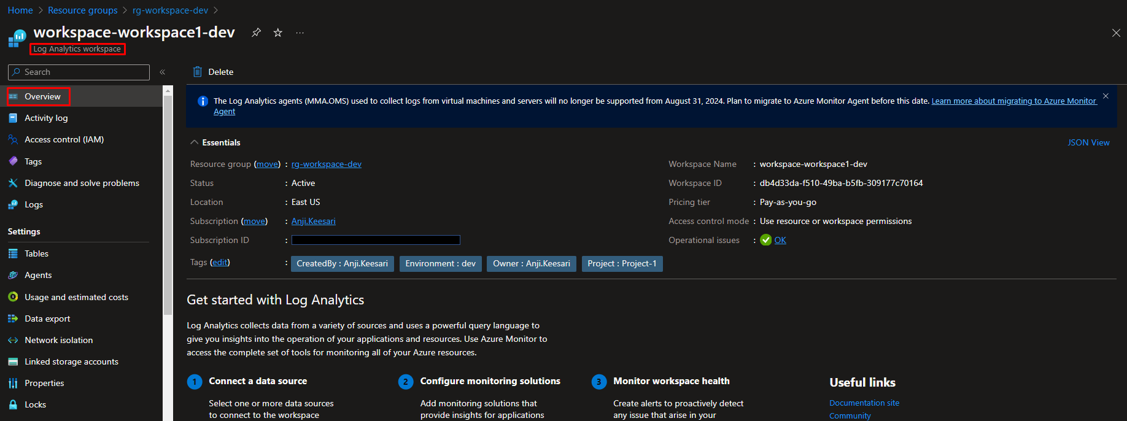Click the Logs icon in sidebar
Screen dimensions: 1127x421
coord(13,204)
